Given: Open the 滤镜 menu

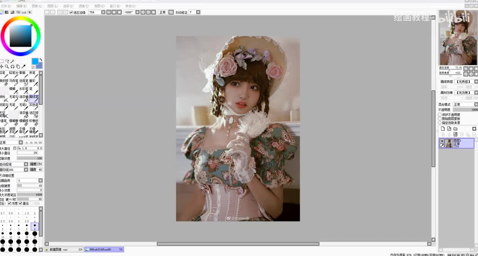Looking at the screenshot, I should click(x=84, y=6).
